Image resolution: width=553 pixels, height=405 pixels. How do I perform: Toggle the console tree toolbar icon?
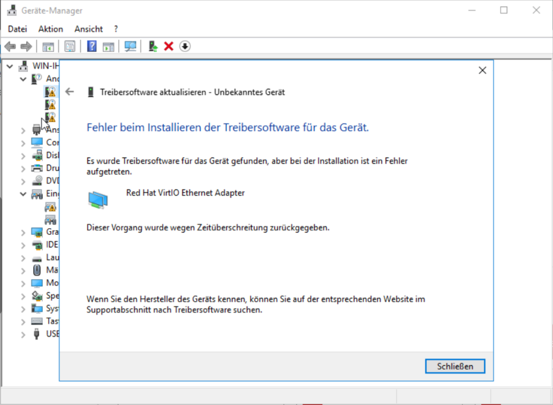coord(48,46)
